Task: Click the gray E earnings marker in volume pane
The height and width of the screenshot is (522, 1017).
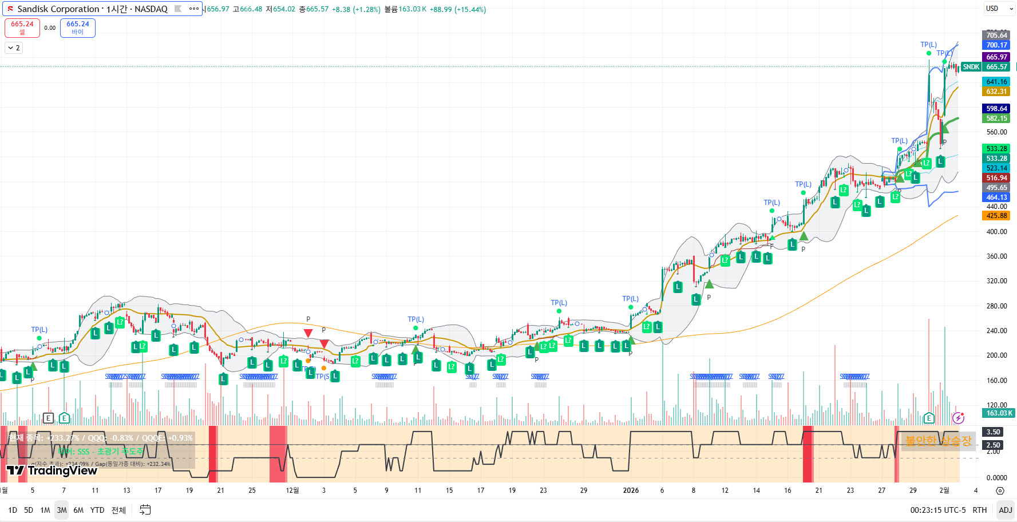Action: [48, 418]
